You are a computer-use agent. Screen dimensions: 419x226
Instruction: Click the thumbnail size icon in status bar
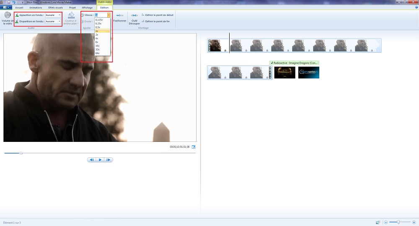click(x=378, y=222)
